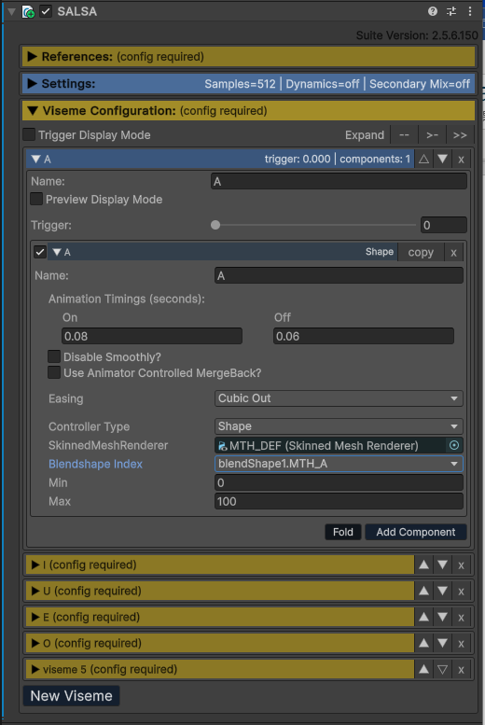
Task: Click the Fold button
Action: (342, 532)
